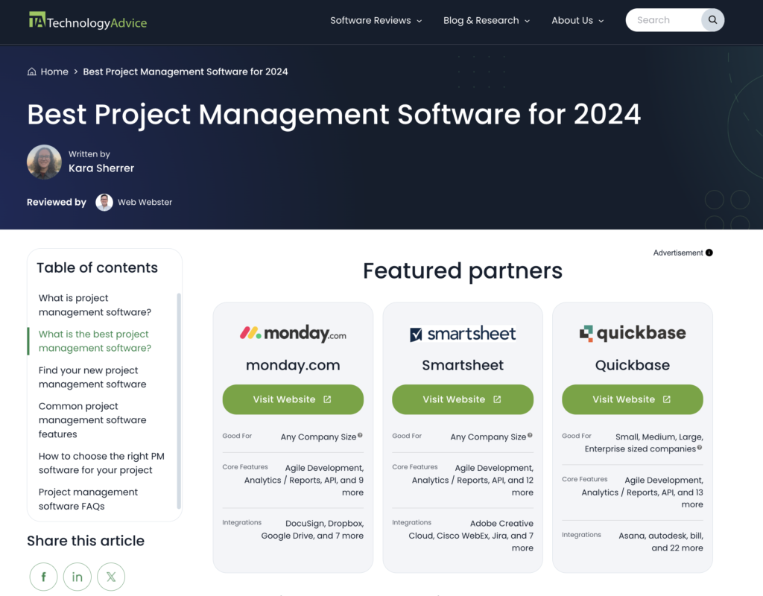Click the Smartsheet logo

pos(463,333)
